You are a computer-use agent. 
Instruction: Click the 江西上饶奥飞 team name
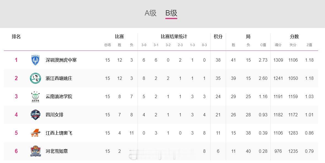[59, 133]
